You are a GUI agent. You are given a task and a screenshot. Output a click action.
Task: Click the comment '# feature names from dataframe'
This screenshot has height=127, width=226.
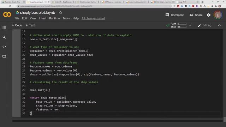(53, 63)
